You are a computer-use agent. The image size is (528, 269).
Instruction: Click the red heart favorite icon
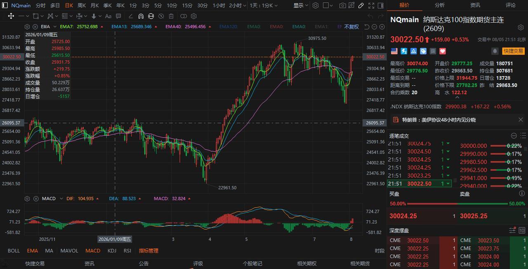(443, 51)
